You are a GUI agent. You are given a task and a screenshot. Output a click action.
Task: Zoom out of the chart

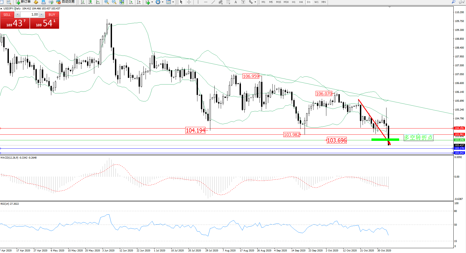[x=114, y=2]
